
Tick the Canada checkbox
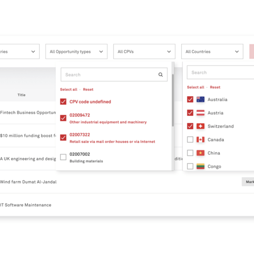pyautogui.click(x=190, y=140)
